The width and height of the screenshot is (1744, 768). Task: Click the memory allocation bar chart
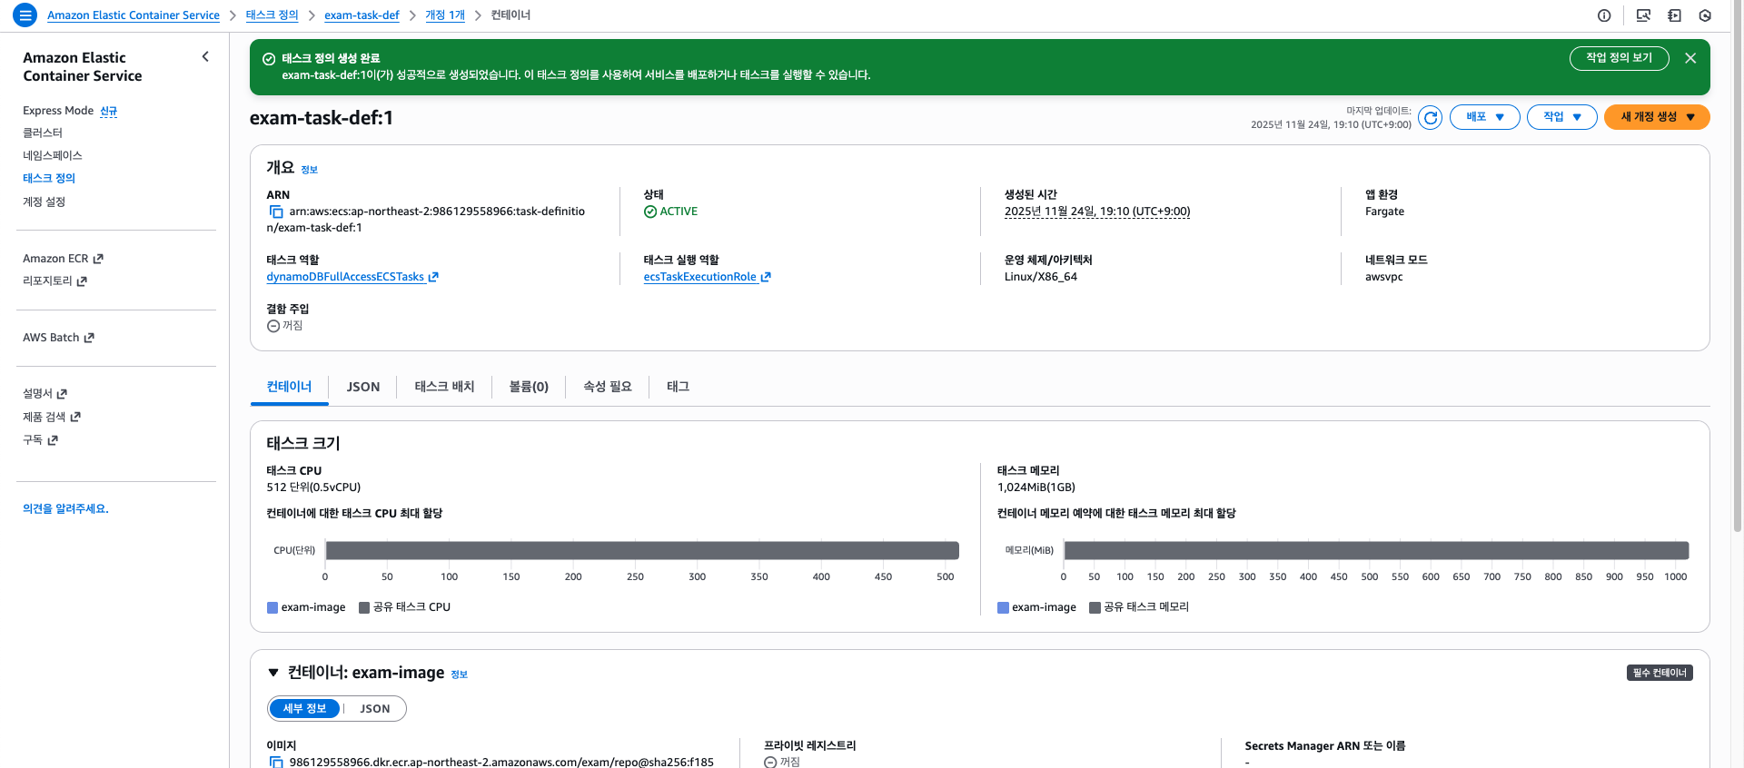(1376, 550)
